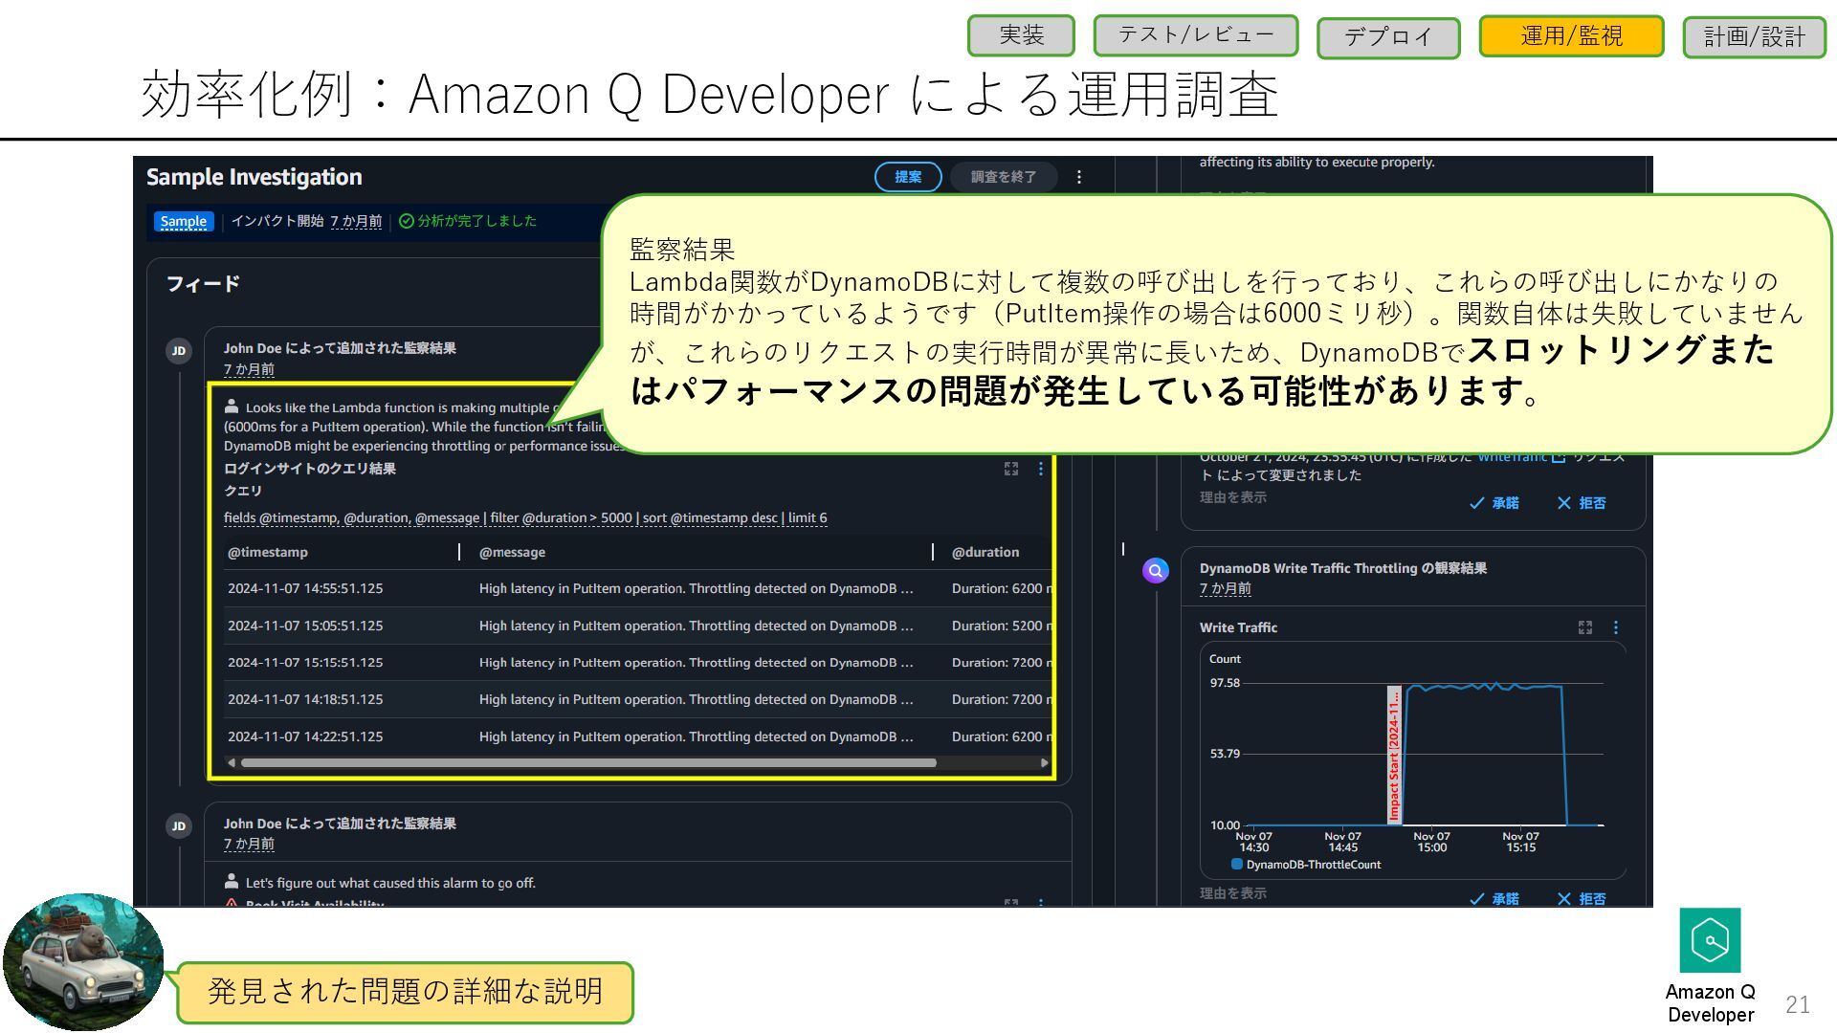Open the investigation header kebab menu
This screenshot has width=1837, height=1033.
pos(1079,177)
